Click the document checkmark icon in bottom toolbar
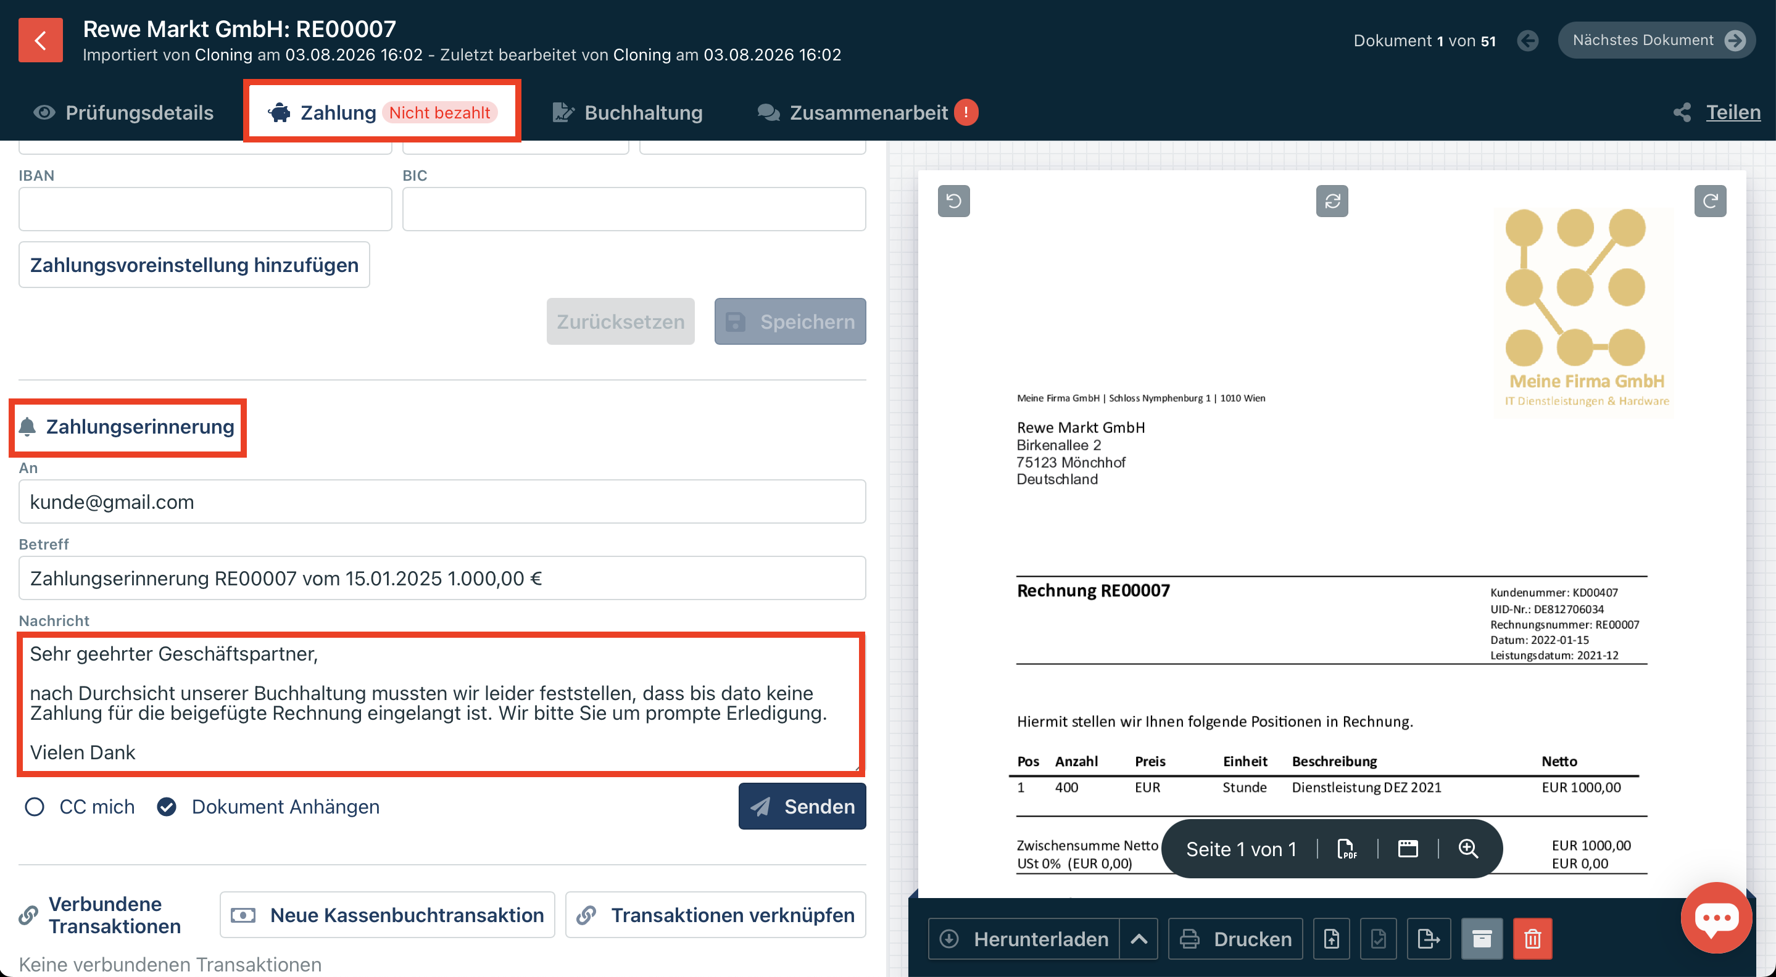This screenshot has width=1776, height=977. [1378, 938]
